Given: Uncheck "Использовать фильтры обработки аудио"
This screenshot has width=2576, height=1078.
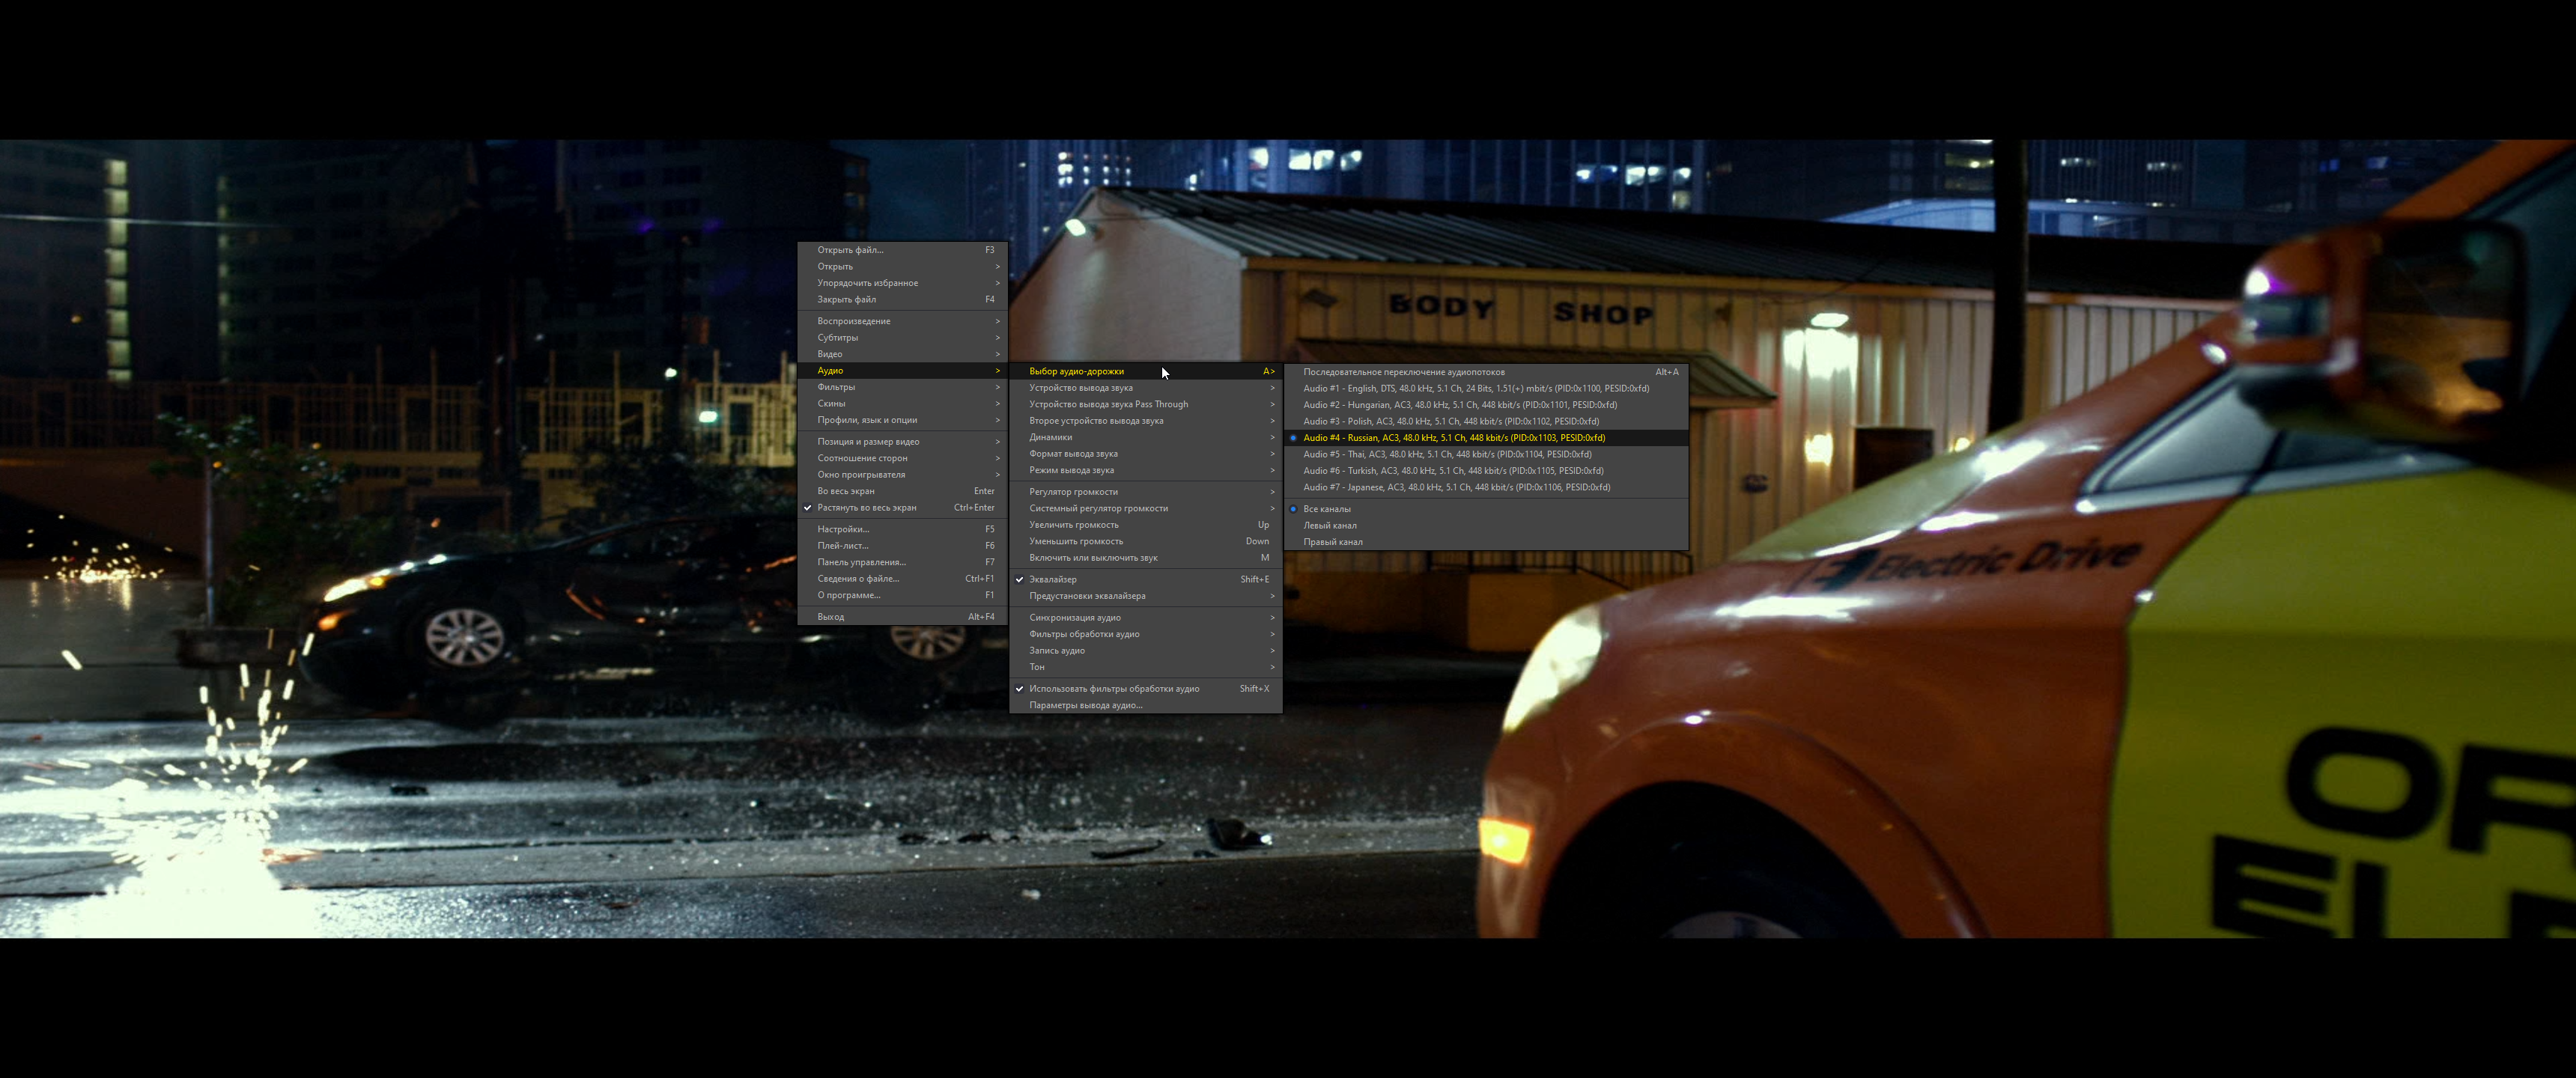Looking at the screenshot, I should (1116, 689).
